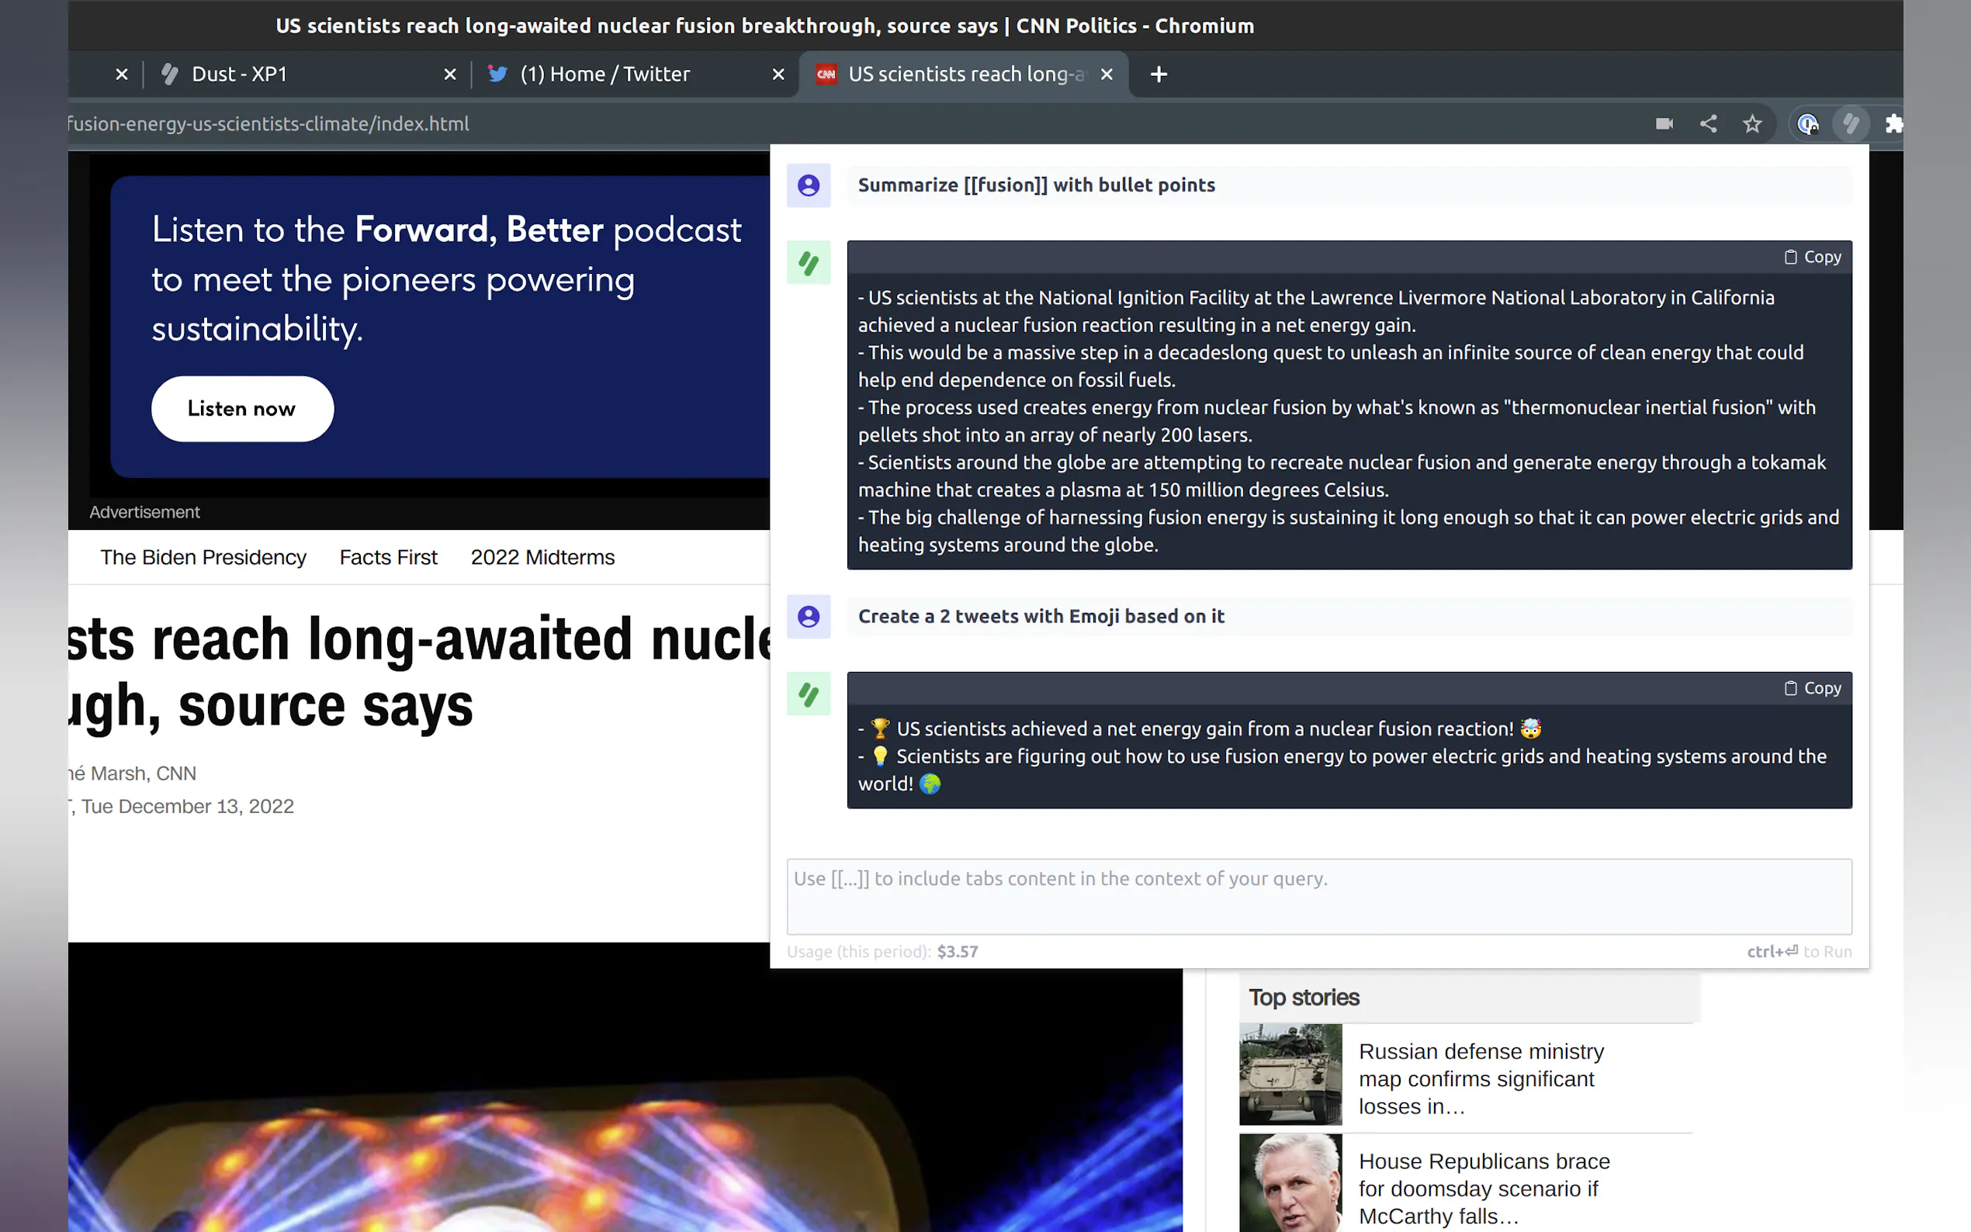Copy the fusion bullet-point summary
This screenshot has height=1232, width=1971.
tap(1813, 257)
